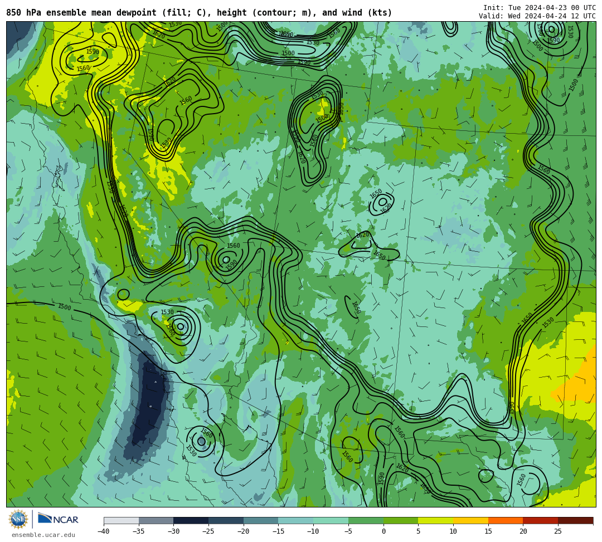Click the dark red 20 to 25 swatch
602x542 pixels.
click(x=541, y=520)
